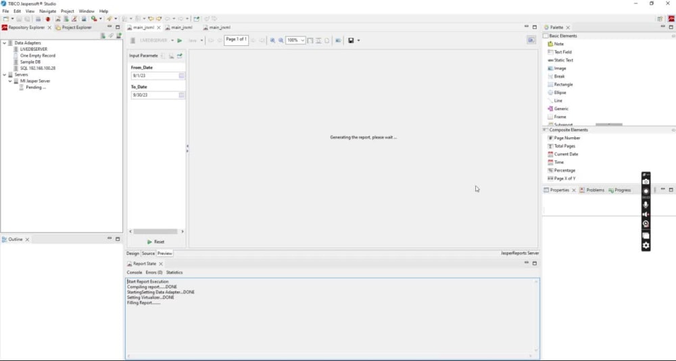Select the Line palette element
Viewport: 676px width, 361px height.
pos(555,101)
